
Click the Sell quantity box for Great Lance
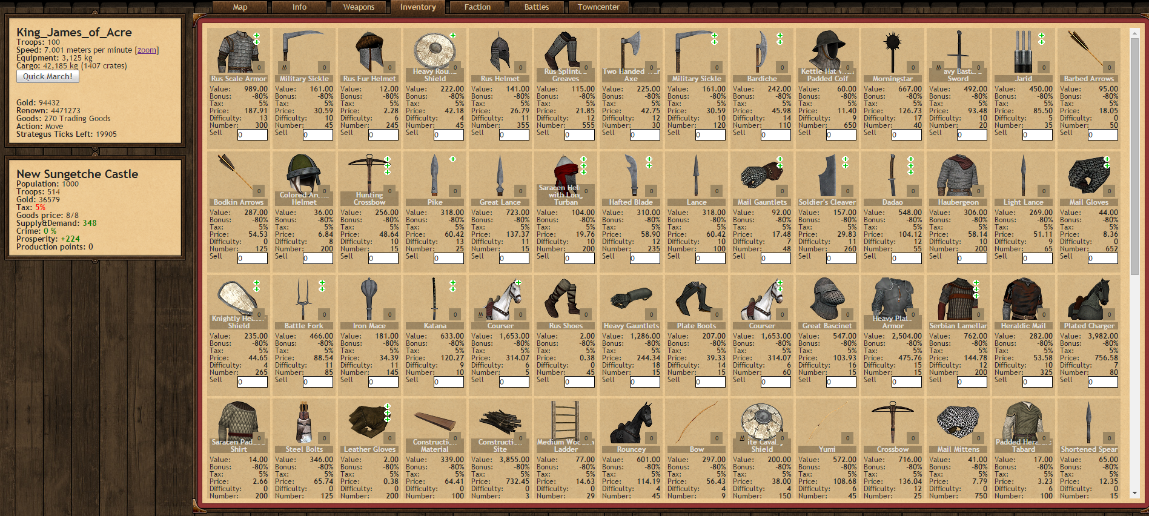click(514, 258)
